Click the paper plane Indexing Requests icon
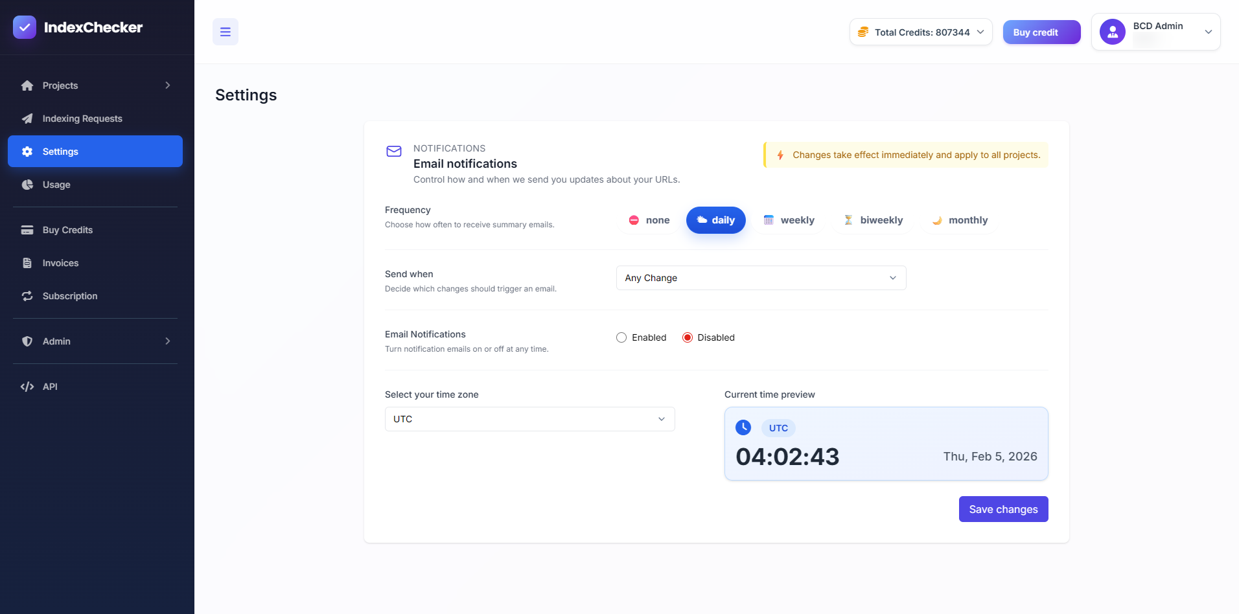The width and height of the screenshot is (1239, 614). 27,119
